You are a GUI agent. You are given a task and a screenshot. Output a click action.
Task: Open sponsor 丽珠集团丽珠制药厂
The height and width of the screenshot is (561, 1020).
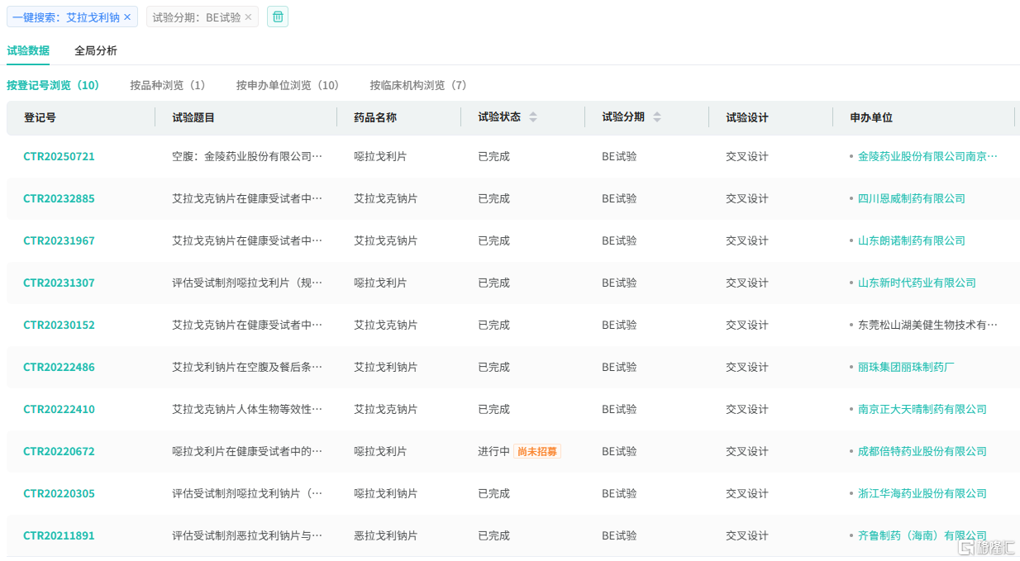906,367
